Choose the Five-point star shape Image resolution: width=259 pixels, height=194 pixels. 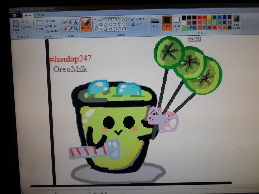(x=106, y=29)
